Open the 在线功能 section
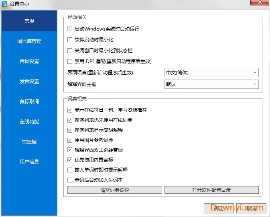The width and height of the screenshot is (270, 217). [x=29, y=121]
